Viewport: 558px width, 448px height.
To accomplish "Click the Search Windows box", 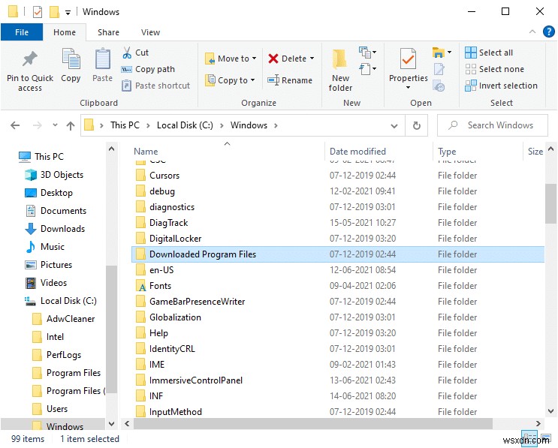I will [492, 125].
